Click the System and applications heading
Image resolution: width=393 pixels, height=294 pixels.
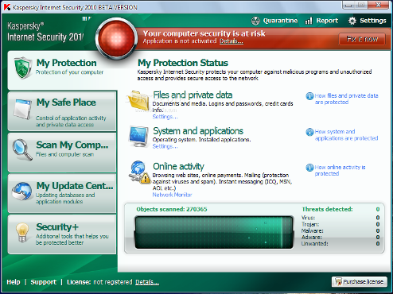point(198,131)
